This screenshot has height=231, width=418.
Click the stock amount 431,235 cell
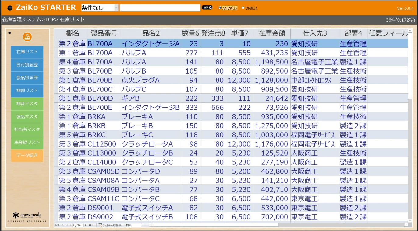(272, 53)
